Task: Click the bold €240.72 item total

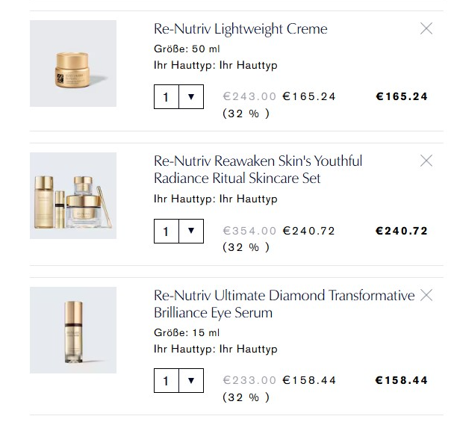Action: point(401,231)
